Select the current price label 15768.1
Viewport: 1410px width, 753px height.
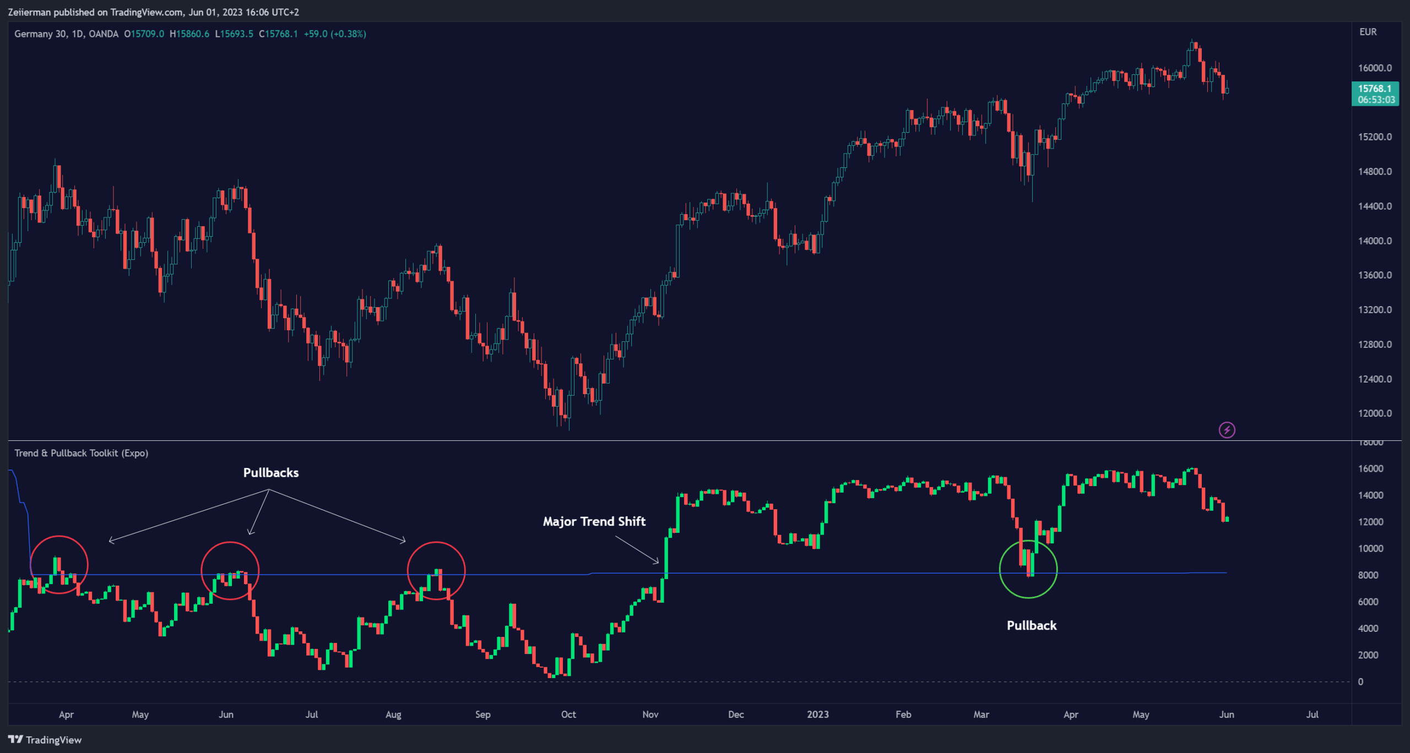coord(1375,89)
